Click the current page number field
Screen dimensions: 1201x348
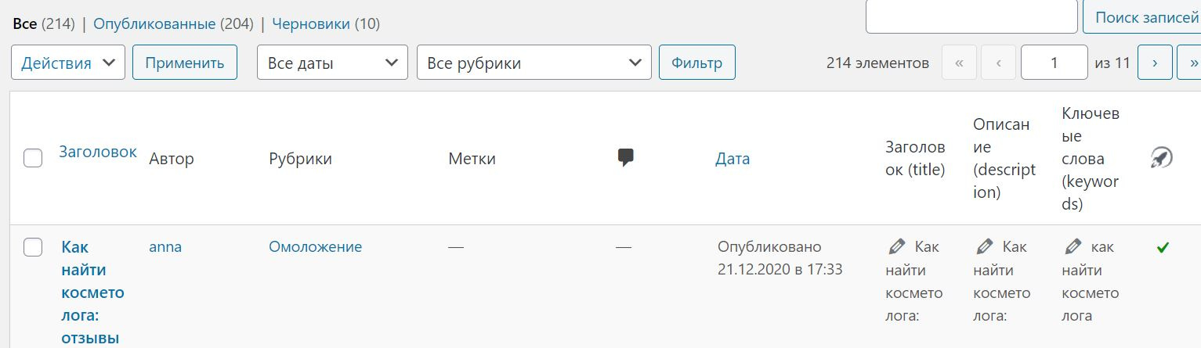click(x=1054, y=63)
